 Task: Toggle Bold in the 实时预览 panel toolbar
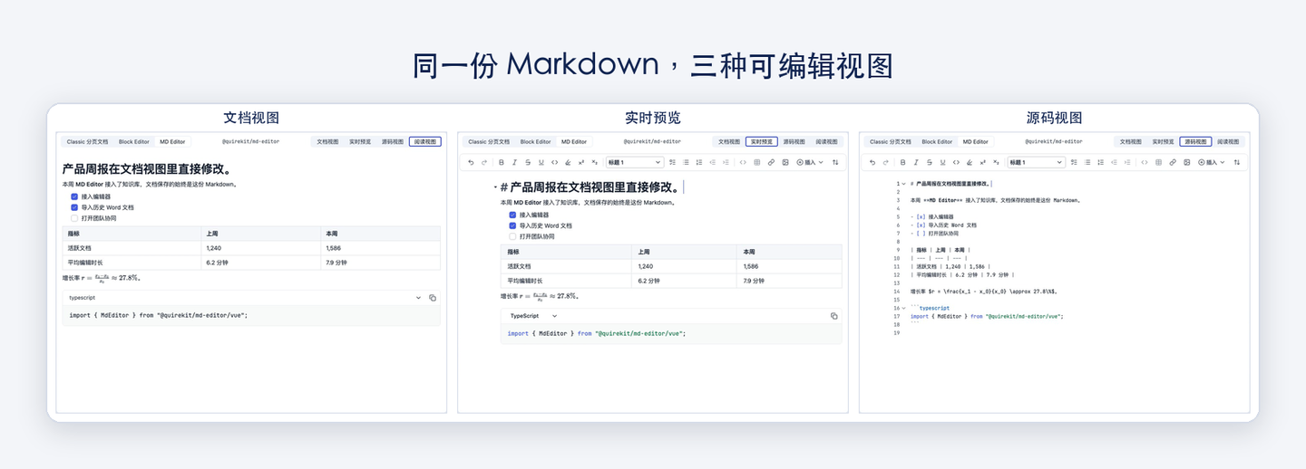pyautogui.click(x=502, y=162)
